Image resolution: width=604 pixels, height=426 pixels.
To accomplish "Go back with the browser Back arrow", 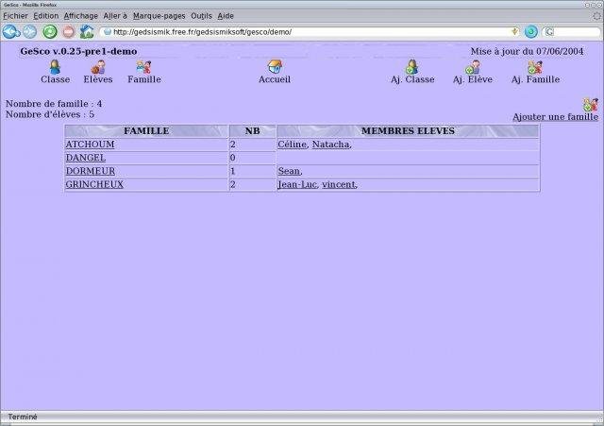I will point(10,31).
